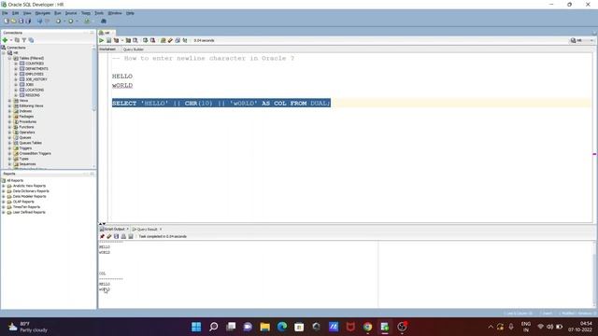Click the Clear eraser icon in Script Output
Image resolution: width=598 pixels, height=336 pixels.
109,236
